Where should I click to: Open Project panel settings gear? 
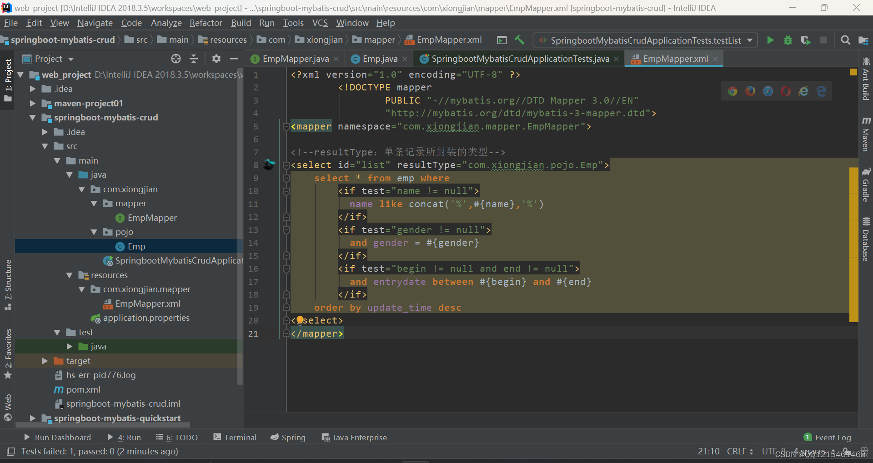pos(216,59)
